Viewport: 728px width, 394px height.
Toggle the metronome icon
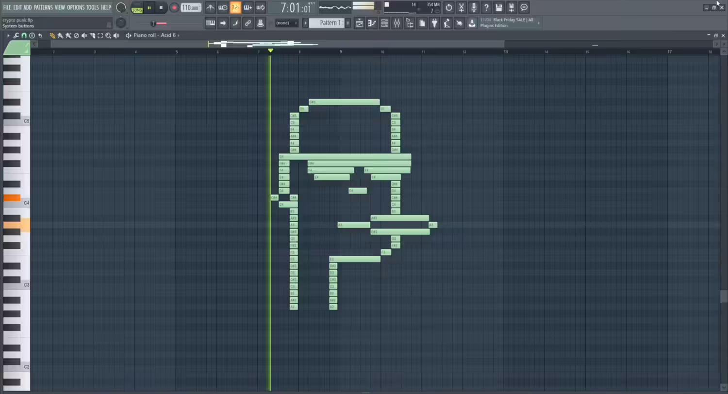210,7
